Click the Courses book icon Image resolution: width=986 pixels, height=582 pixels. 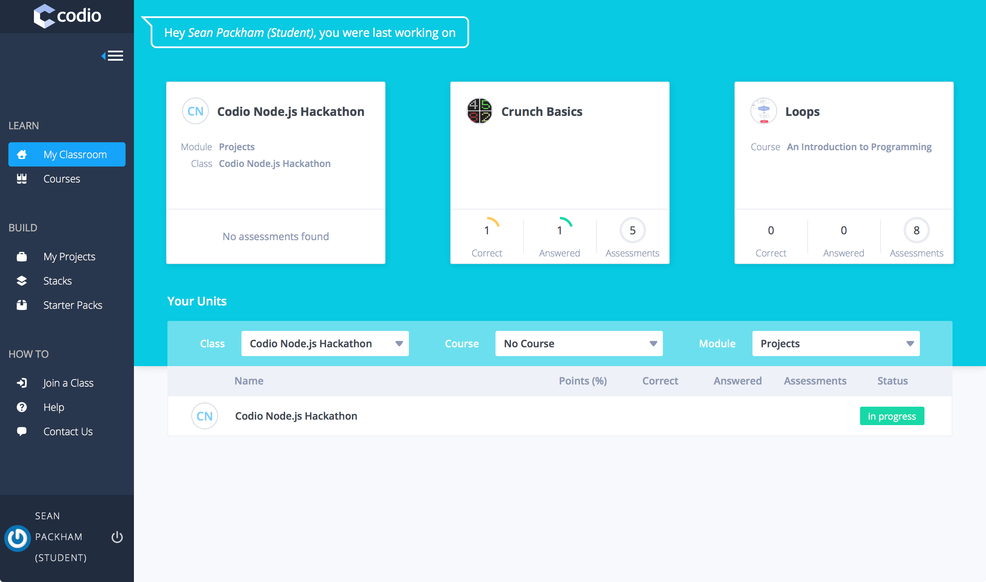[21, 178]
